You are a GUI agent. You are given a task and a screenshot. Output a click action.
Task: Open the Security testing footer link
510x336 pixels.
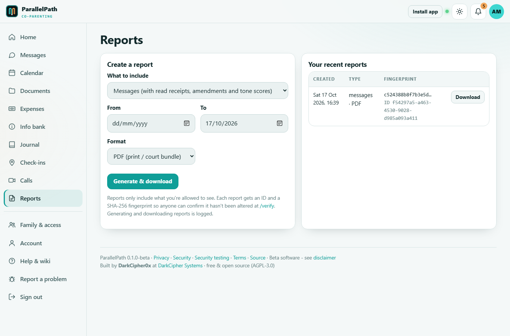click(212, 258)
